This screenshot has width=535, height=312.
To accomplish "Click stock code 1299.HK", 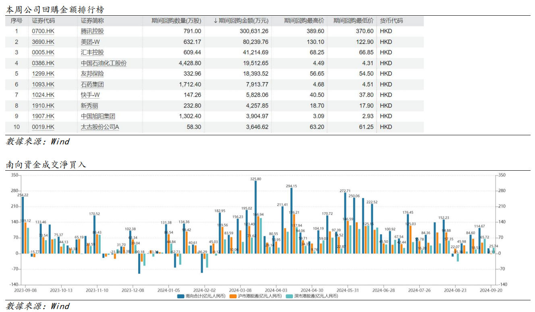I will pos(43,74).
